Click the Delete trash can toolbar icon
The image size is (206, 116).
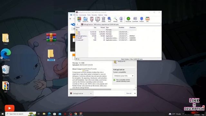point(103,19)
